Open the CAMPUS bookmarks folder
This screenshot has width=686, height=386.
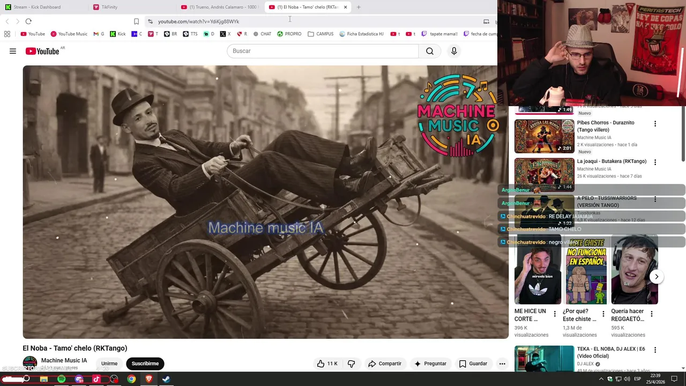coord(320,34)
